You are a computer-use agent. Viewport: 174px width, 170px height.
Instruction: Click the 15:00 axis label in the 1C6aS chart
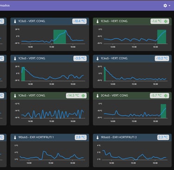coord(134,84)
